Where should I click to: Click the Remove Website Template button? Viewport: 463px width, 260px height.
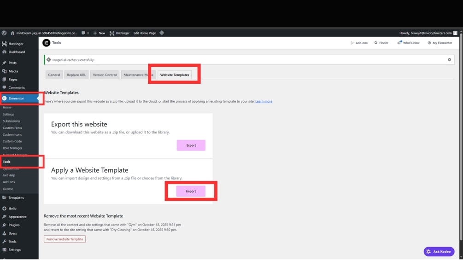[64, 239]
